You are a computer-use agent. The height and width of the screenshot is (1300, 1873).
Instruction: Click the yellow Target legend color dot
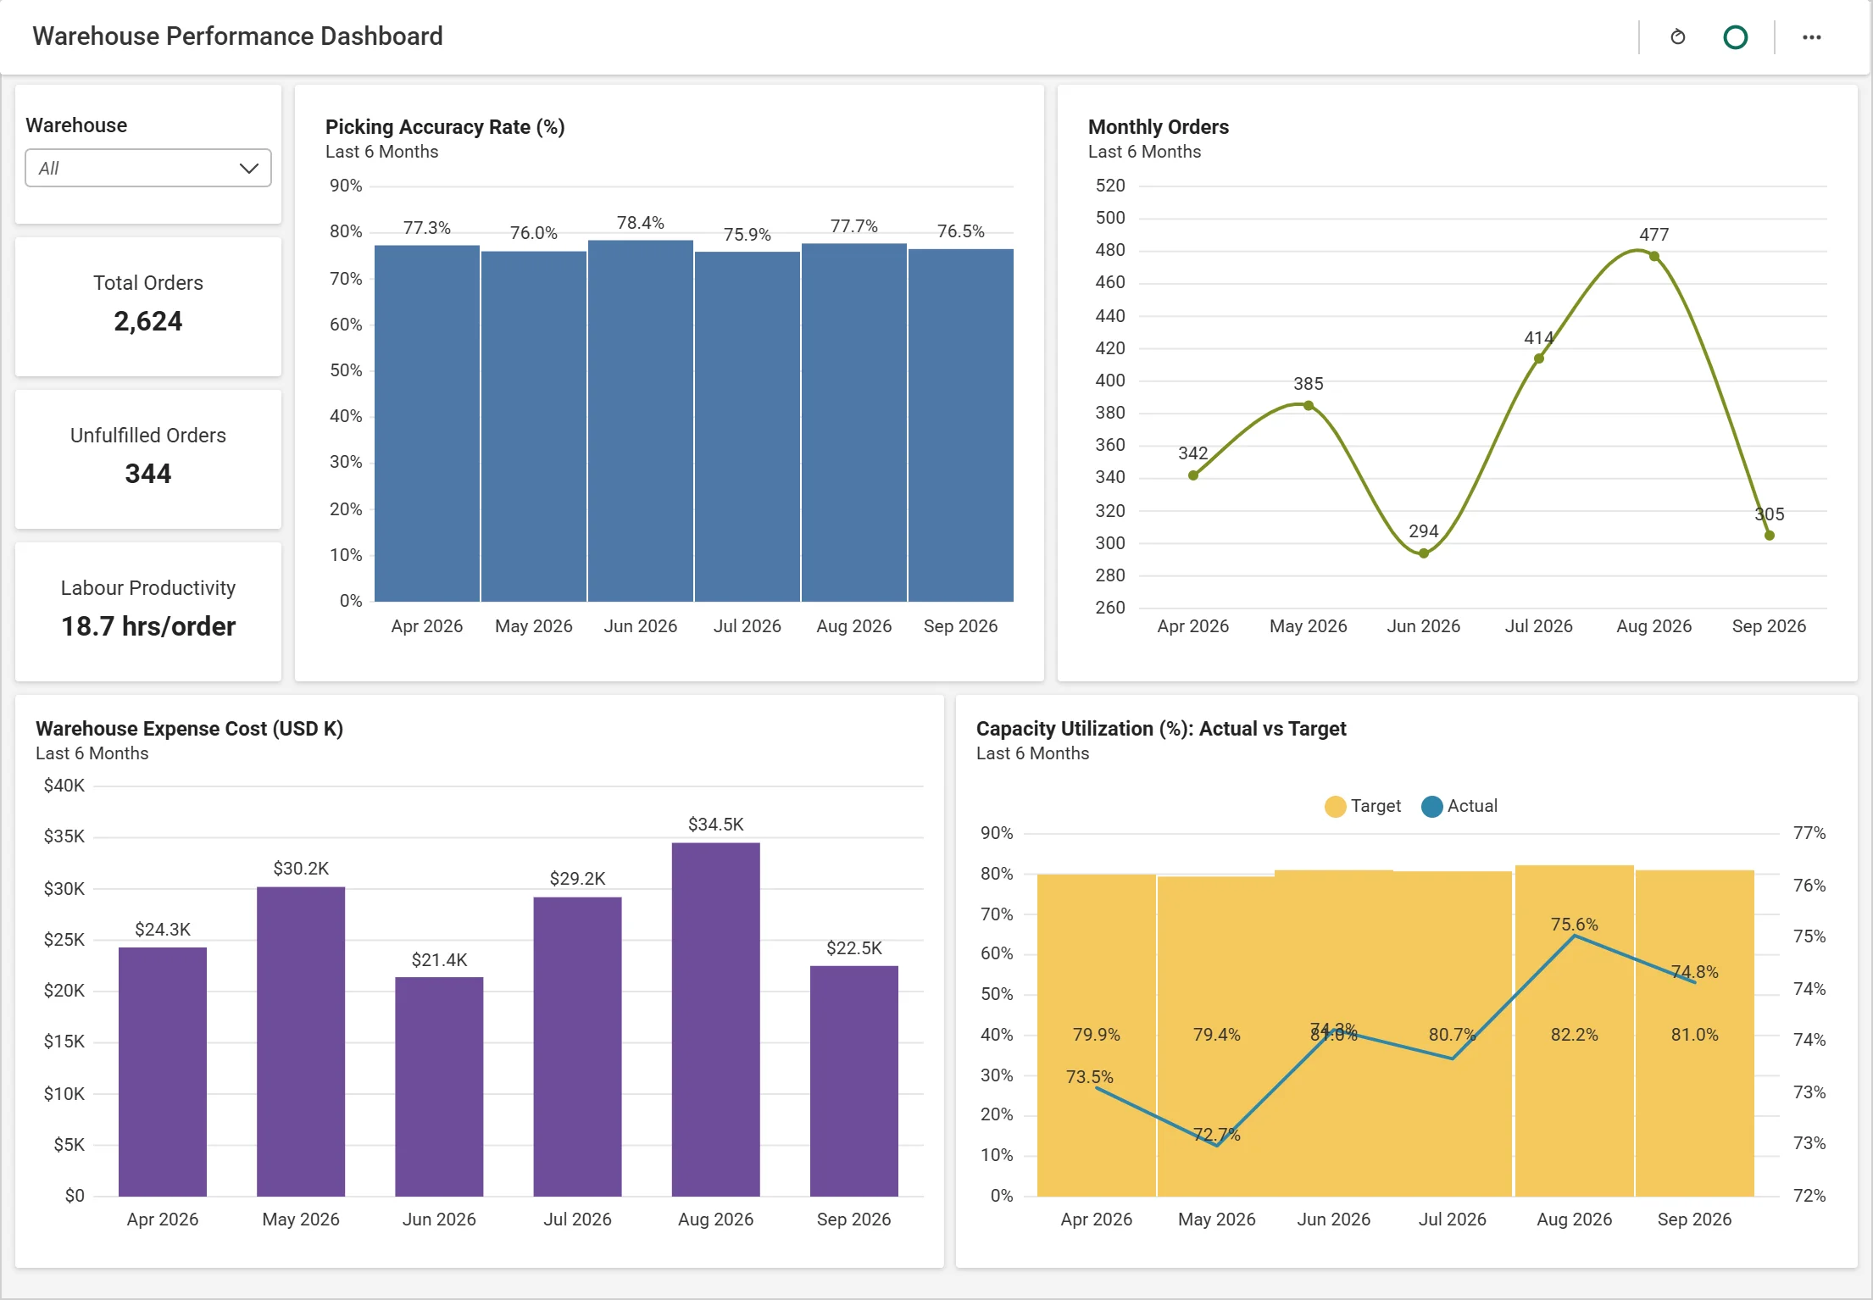[1335, 806]
